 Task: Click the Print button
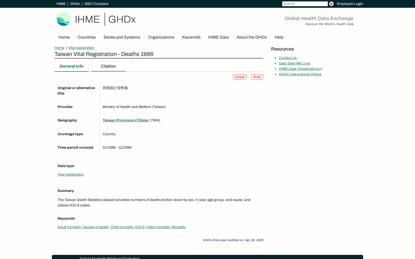(257, 77)
